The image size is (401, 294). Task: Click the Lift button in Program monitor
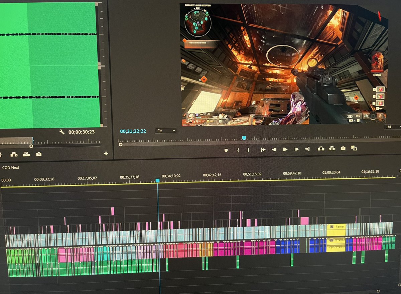tap(321, 148)
